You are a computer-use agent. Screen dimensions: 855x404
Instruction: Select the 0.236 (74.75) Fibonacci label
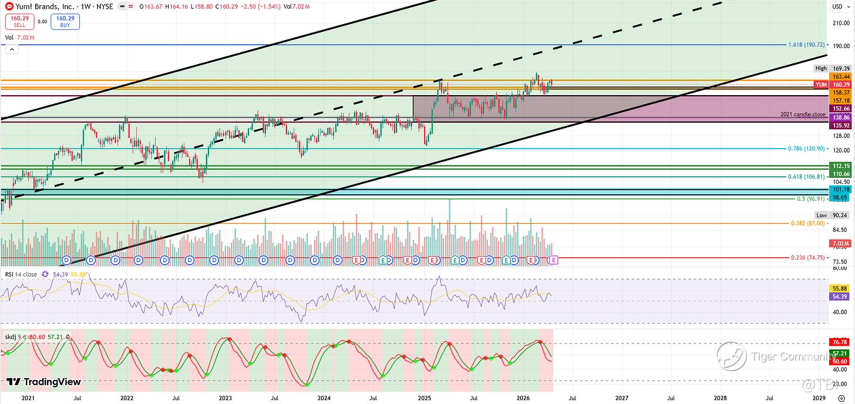(807, 257)
